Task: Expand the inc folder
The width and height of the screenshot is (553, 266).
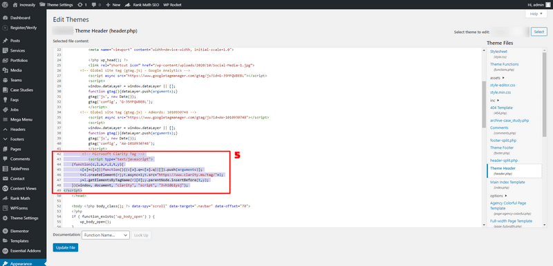Action: (494, 100)
